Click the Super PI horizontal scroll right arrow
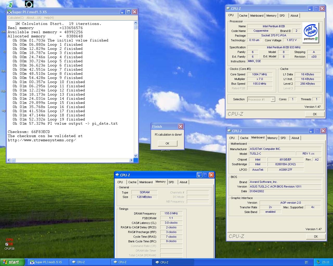Screen dimensions: 333x266 [131, 160]
